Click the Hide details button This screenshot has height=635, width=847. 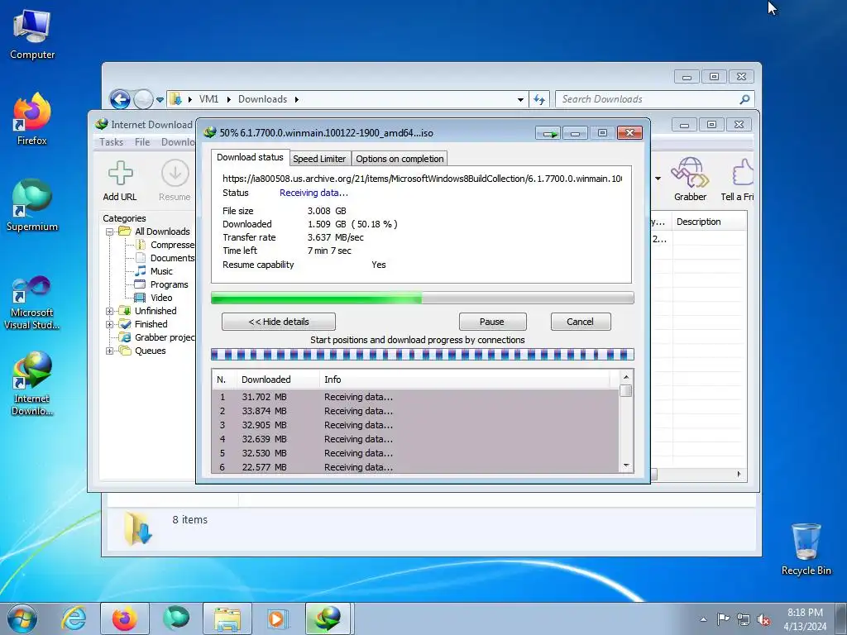[278, 322]
